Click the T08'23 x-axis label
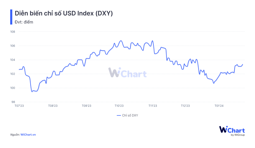This screenshot has height=148, width=255. tap(52, 106)
